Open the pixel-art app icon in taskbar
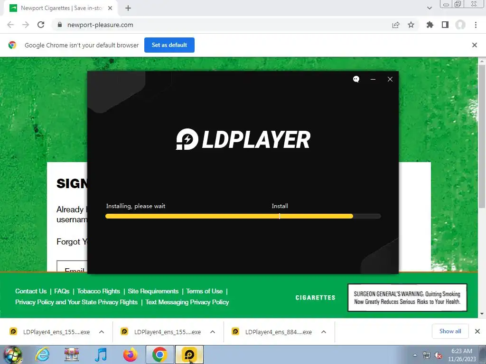This screenshot has height=364, width=486. pyautogui.click(x=72, y=355)
